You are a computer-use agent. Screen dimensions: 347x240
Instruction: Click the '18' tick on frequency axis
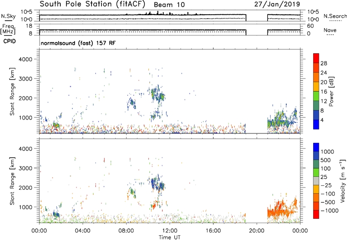coord(29,26)
